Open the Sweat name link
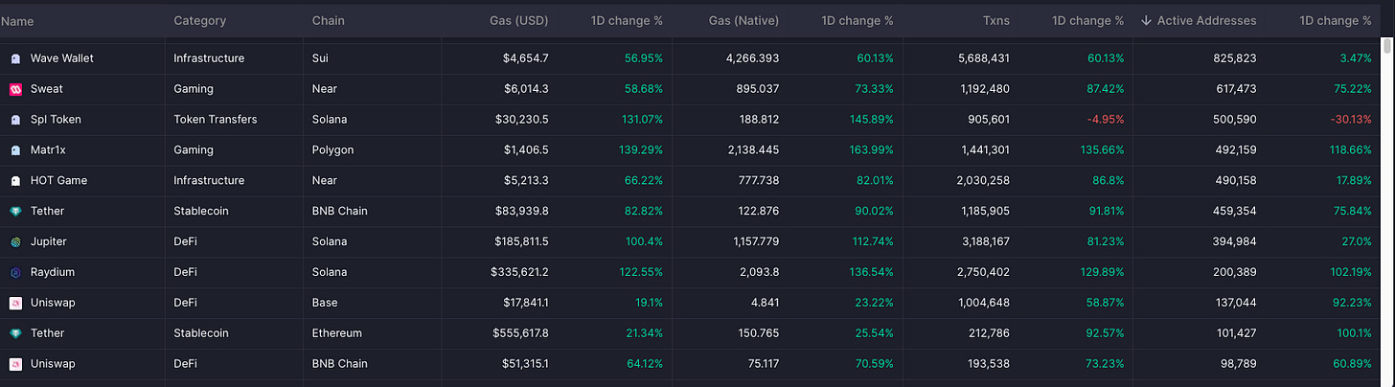1395x387 pixels. coord(47,89)
